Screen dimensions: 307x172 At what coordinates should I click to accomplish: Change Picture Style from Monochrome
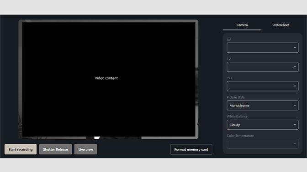[x=263, y=106]
